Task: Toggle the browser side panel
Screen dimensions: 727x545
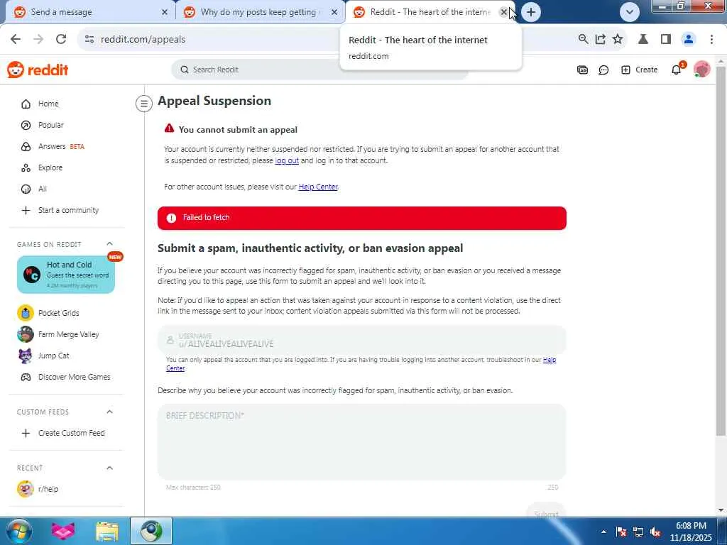Action: [666, 40]
